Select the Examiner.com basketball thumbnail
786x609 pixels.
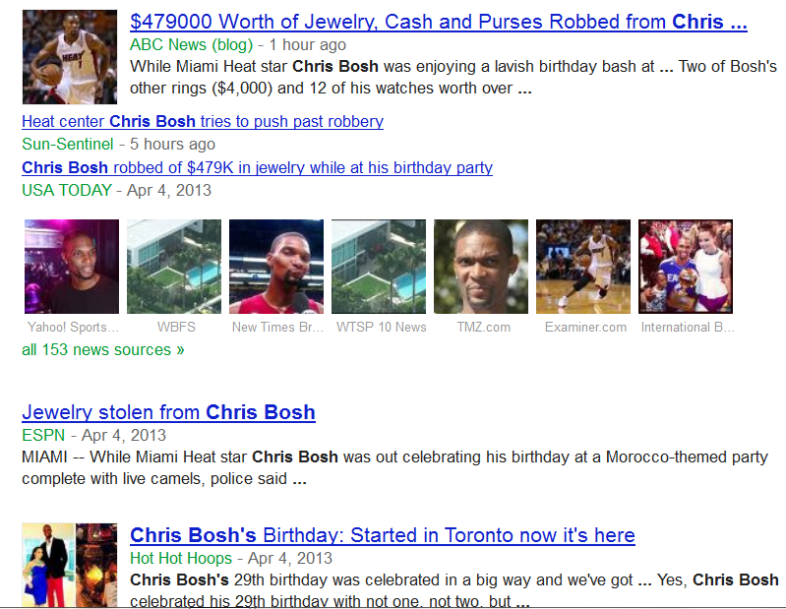click(x=583, y=267)
